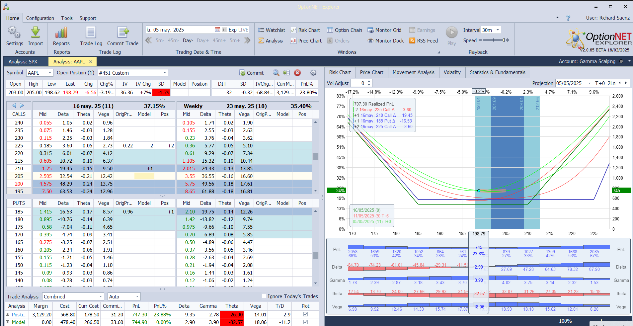The height and width of the screenshot is (326, 633).
Task: Open the Movement Analysis tab
Action: coord(413,72)
